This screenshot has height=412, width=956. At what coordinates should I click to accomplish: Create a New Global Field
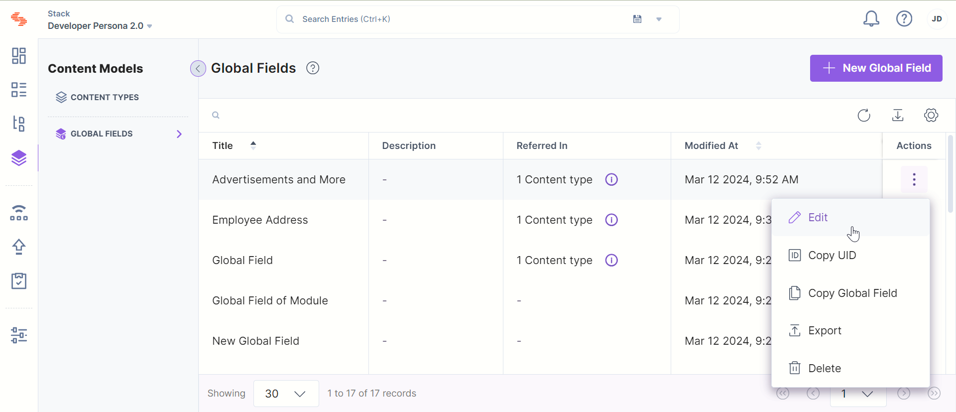876,68
